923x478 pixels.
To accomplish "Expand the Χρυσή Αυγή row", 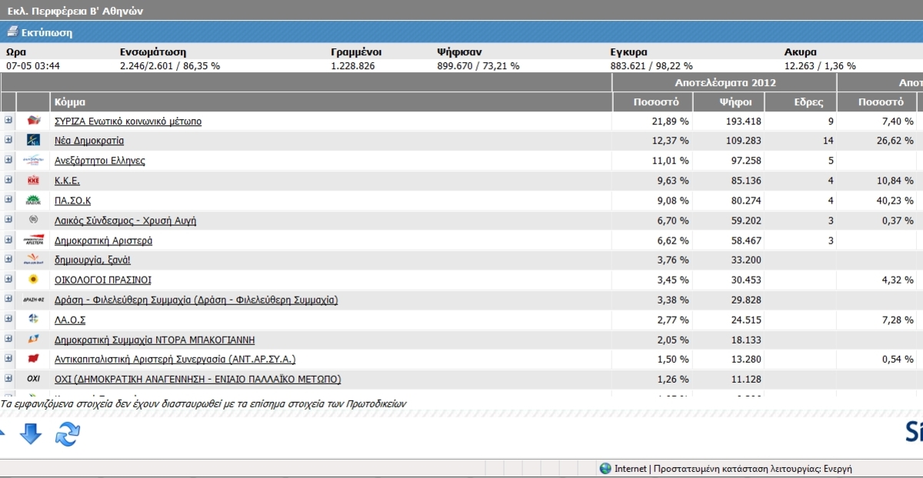I will pyautogui.click(x=8, y=220).
